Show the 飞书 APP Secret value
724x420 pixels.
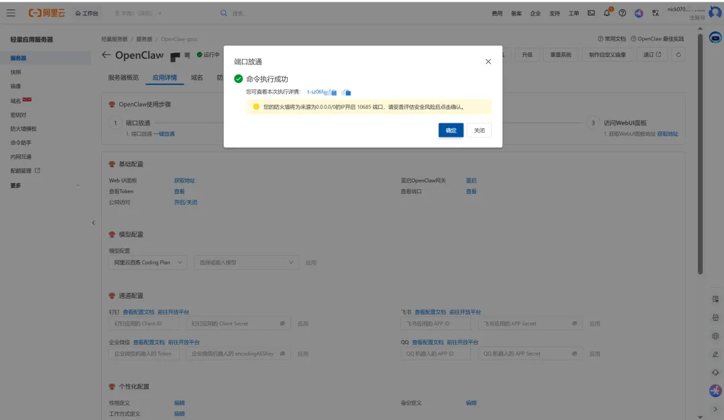coord(575,323)
